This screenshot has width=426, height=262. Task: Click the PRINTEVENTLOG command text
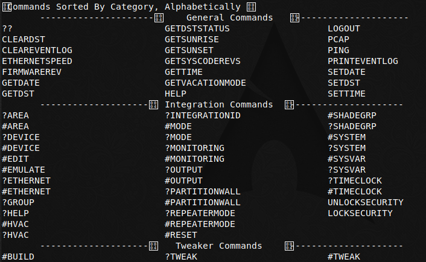(363, 61)
